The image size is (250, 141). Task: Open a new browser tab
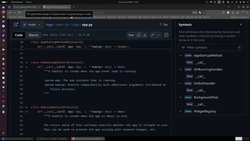point(74,7)
